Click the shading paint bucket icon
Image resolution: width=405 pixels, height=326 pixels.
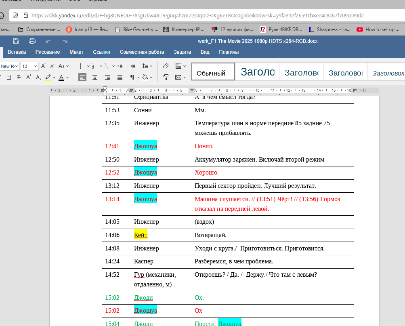pos(145,77)
